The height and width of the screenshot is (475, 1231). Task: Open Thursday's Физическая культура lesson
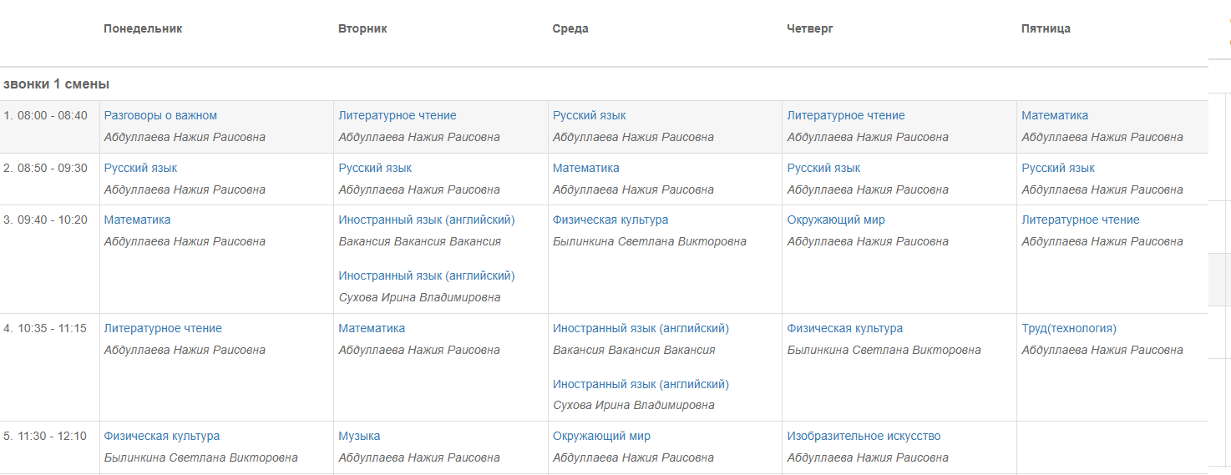click(845, 328)
